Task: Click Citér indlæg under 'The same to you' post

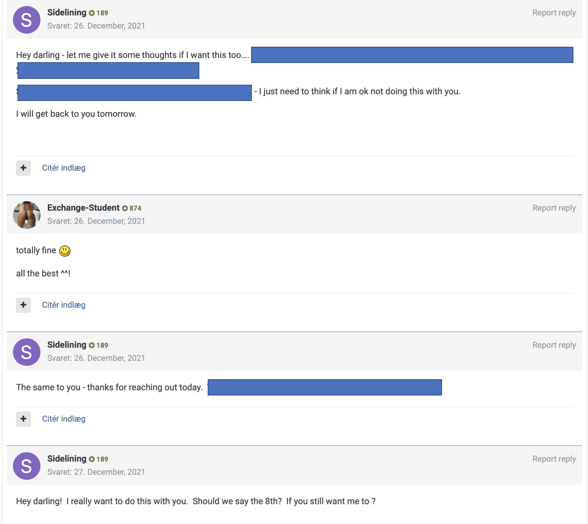Action: 64,419
